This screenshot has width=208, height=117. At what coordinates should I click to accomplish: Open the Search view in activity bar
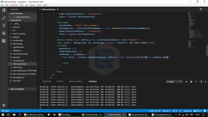pos(4,18)
